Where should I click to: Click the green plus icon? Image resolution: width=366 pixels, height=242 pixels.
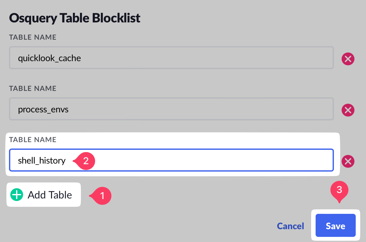[x=17, y=195]
